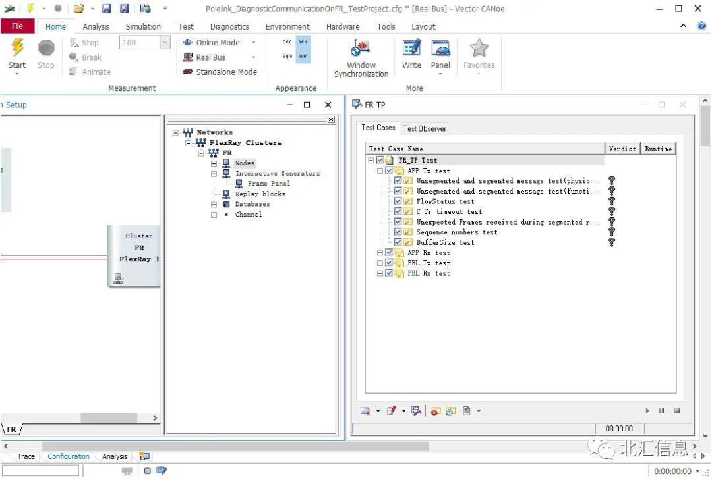Click the Verdict column header
This screenshot has height=480, width=712.
[x=622, y=148]
